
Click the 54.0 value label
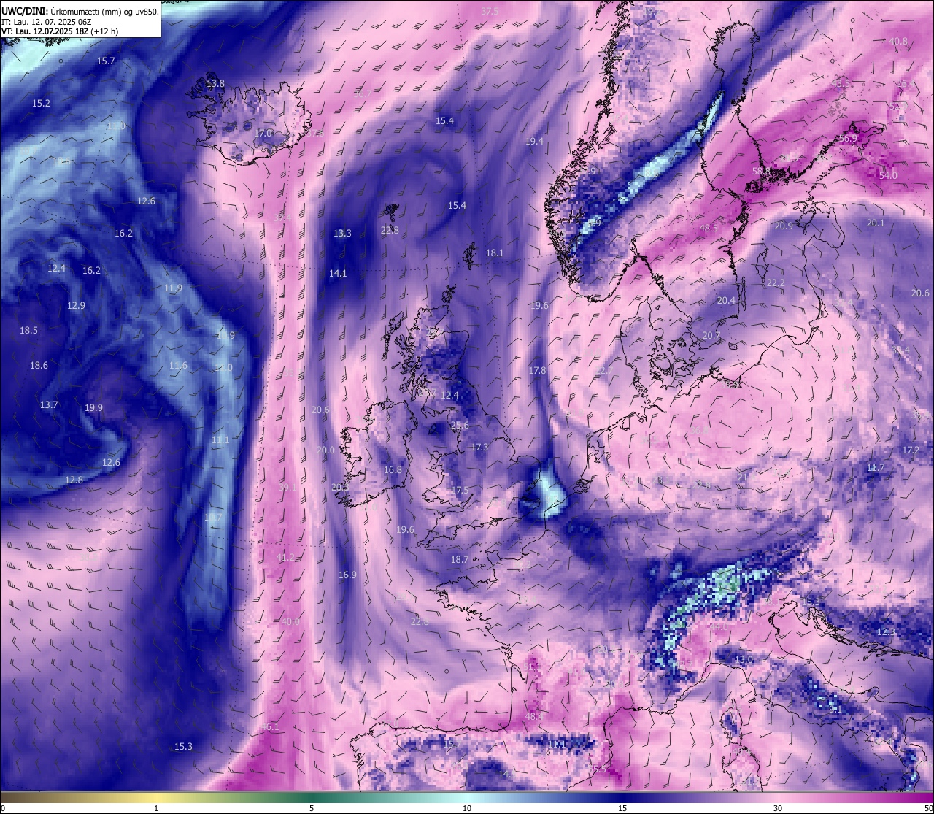click(888, 176)
